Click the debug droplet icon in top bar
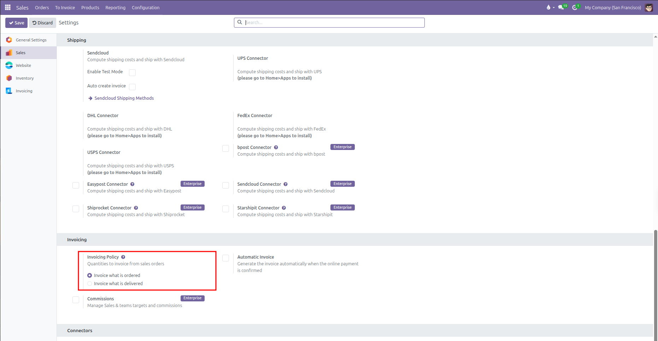The width and height of the screenshot is (658, 341). 548,7
